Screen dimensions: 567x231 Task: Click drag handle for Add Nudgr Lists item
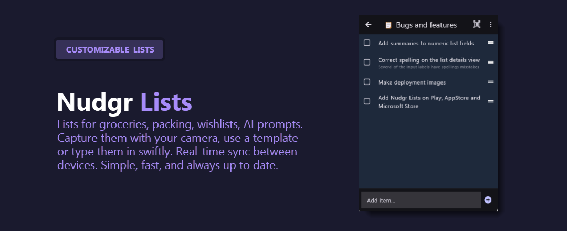(x=491, y=101)
